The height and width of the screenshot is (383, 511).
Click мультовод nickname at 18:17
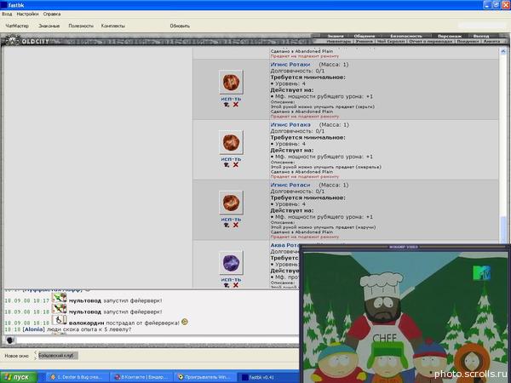point(84,300)
